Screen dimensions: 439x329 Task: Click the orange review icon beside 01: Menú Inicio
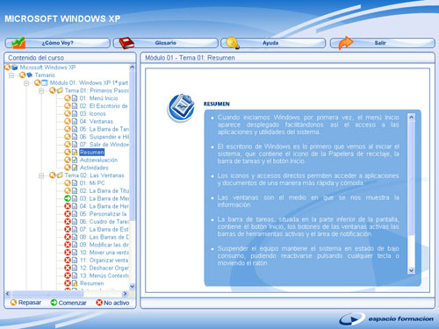(x=68, y=98)
